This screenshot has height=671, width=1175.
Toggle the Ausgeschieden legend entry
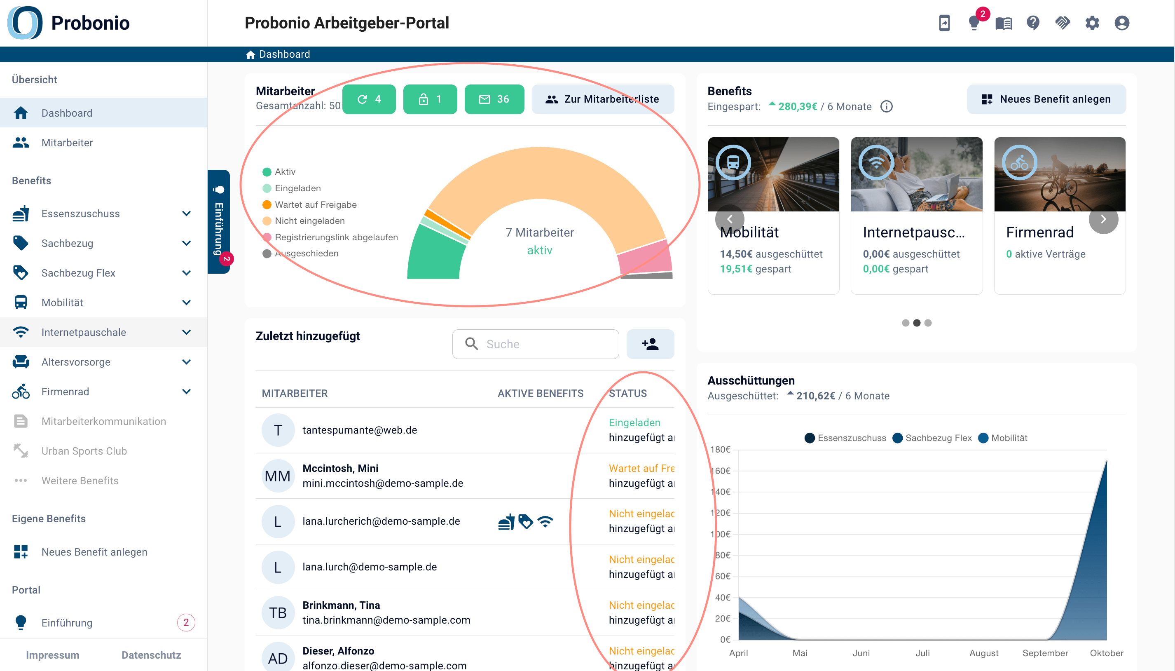[x=300, y=253]
